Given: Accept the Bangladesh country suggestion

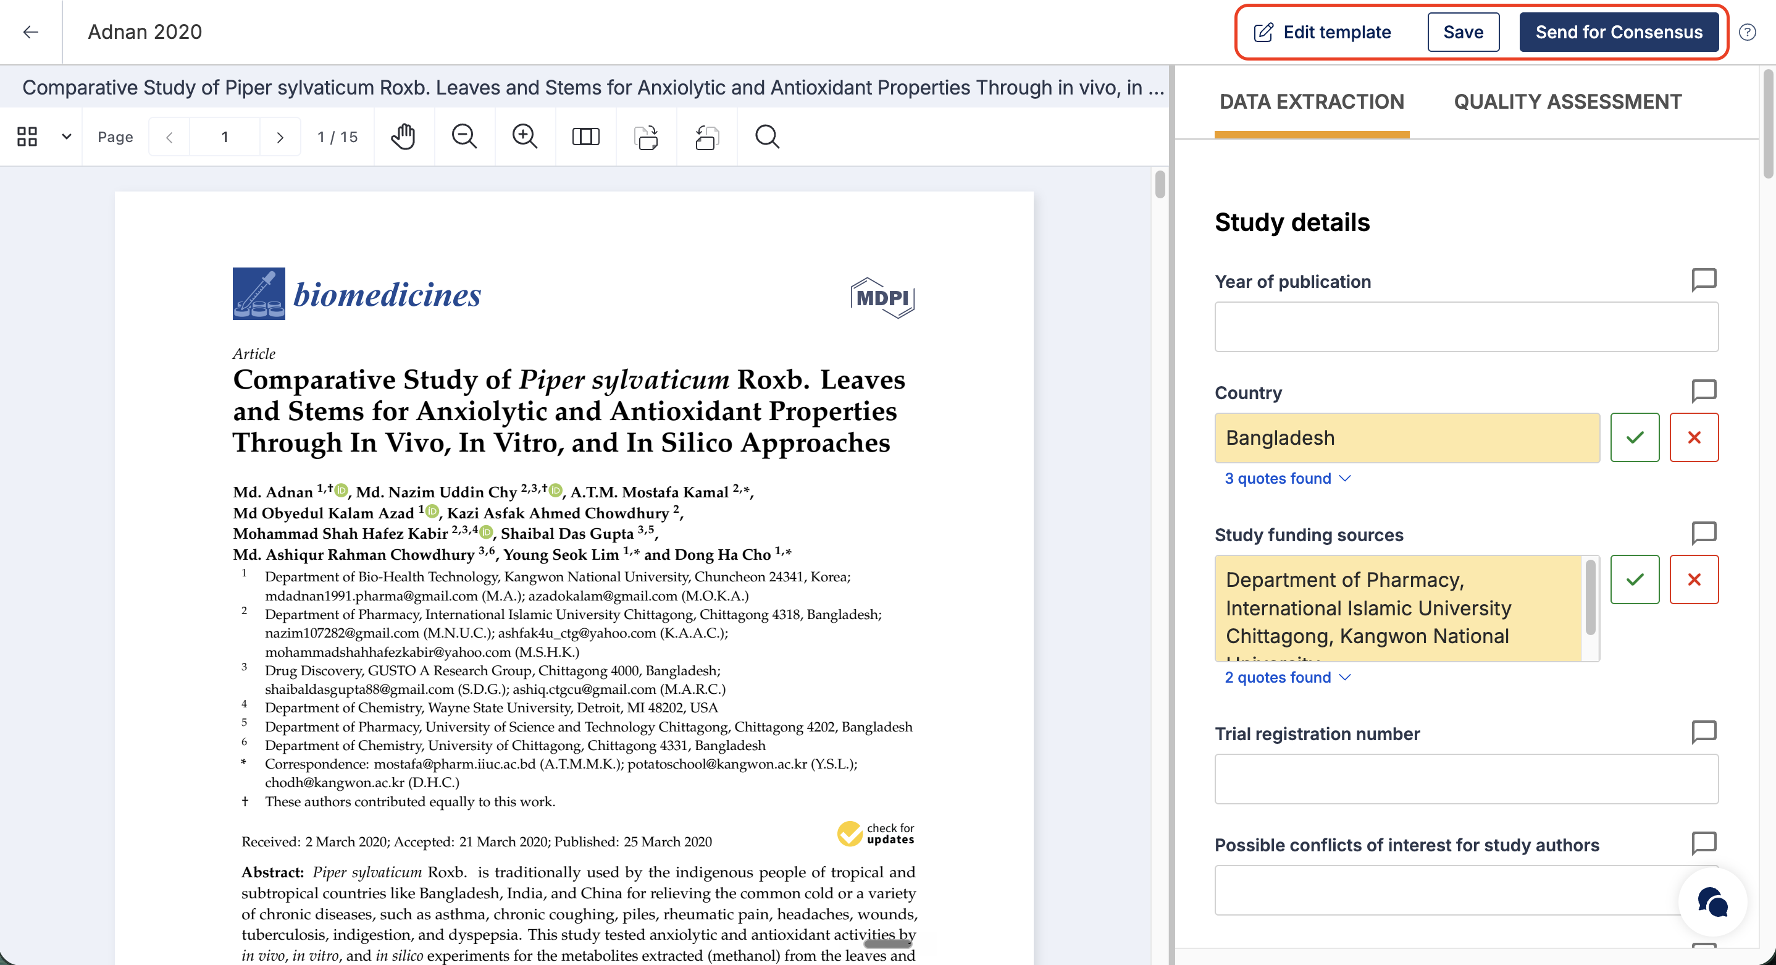Looking at the screenshot, I should pyautogui.click(x=1635, y=437).
